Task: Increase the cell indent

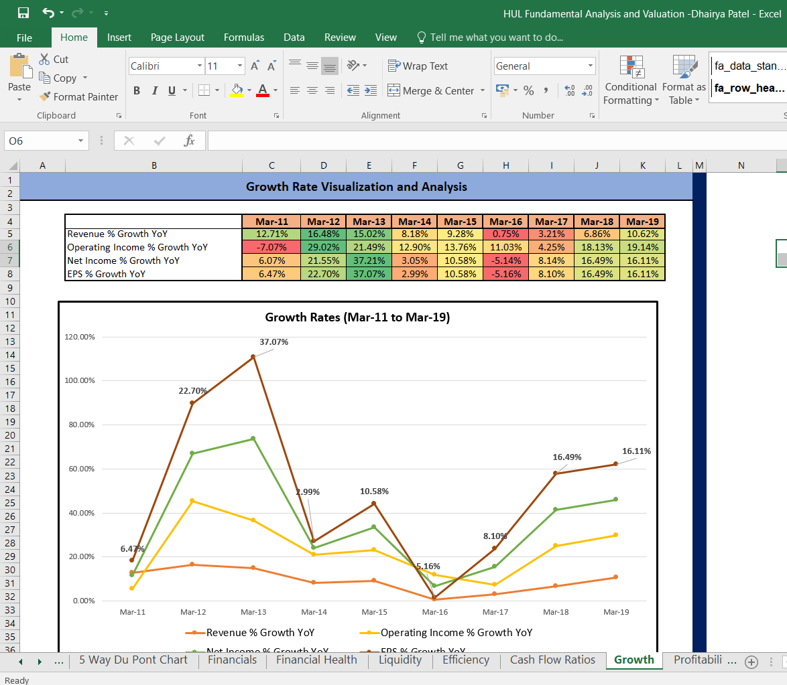Action: (x=371, y=90)
